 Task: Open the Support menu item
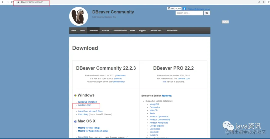click(142, 30)
